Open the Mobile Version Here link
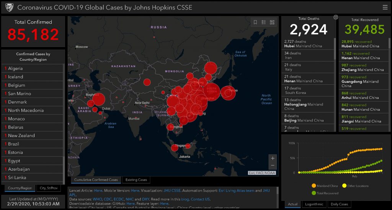 (x=135, y=191)
